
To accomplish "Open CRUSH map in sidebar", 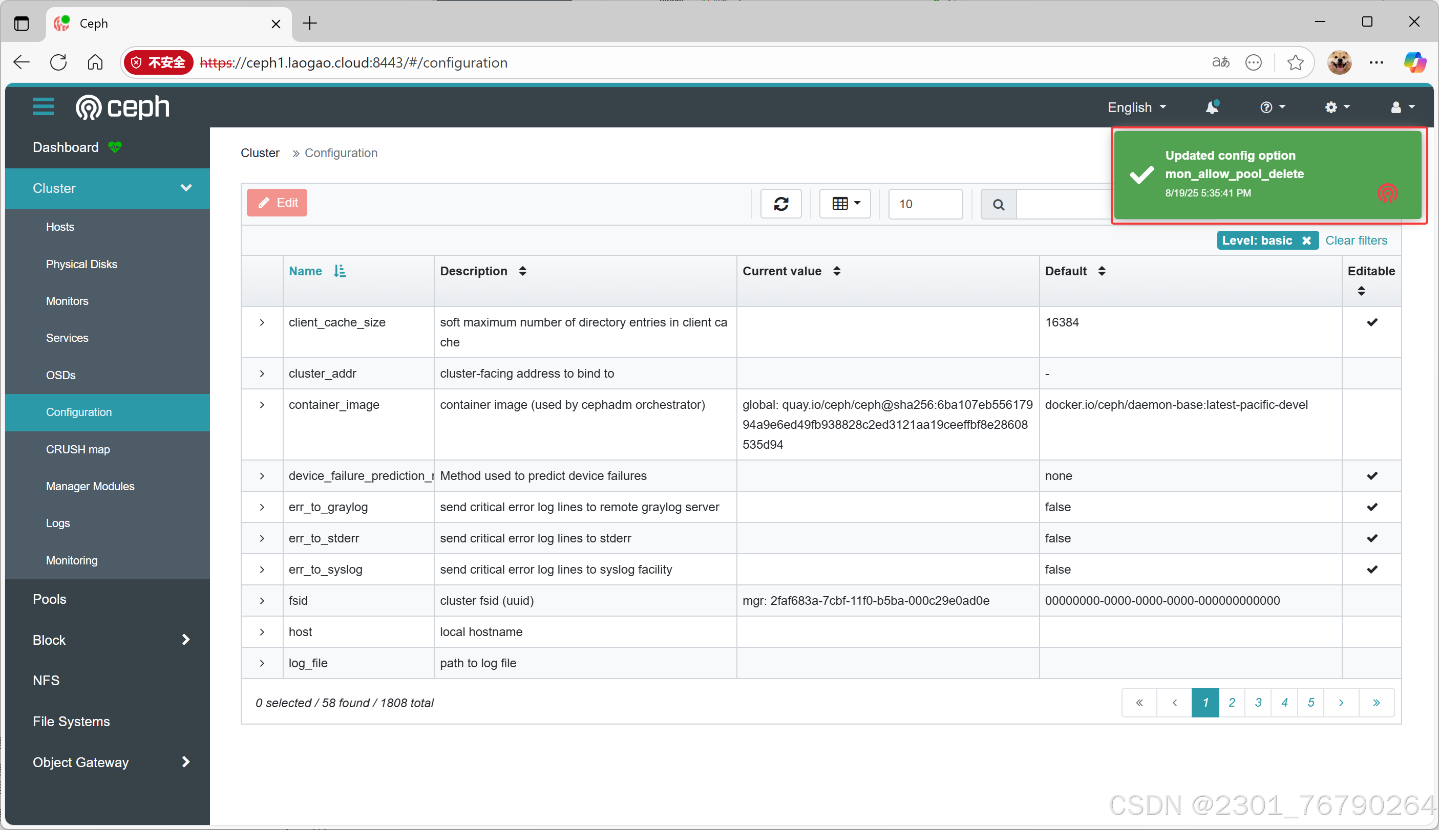I will (78, 449).
